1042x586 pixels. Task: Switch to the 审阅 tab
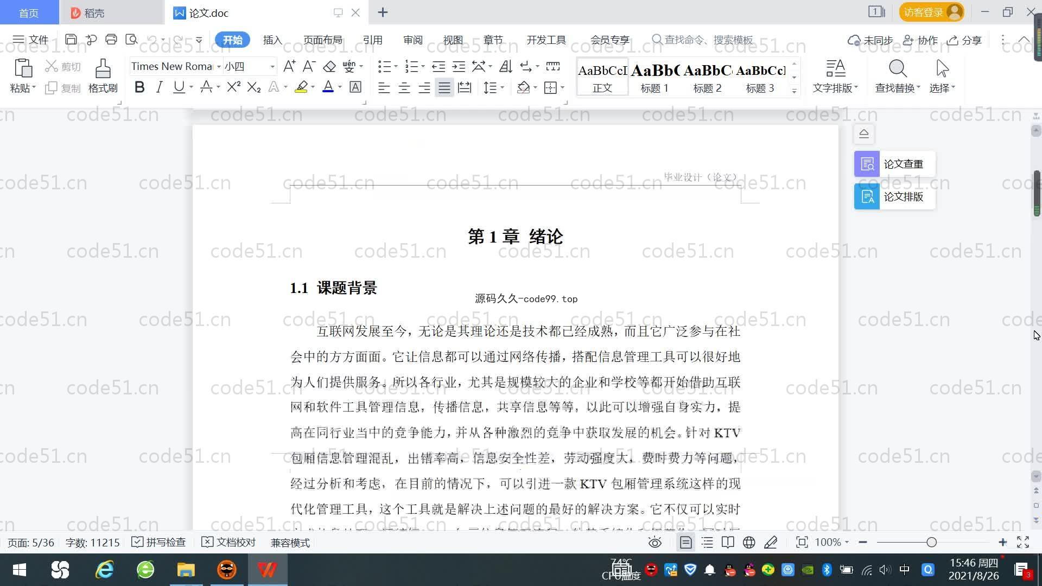[x=412, y=40]
